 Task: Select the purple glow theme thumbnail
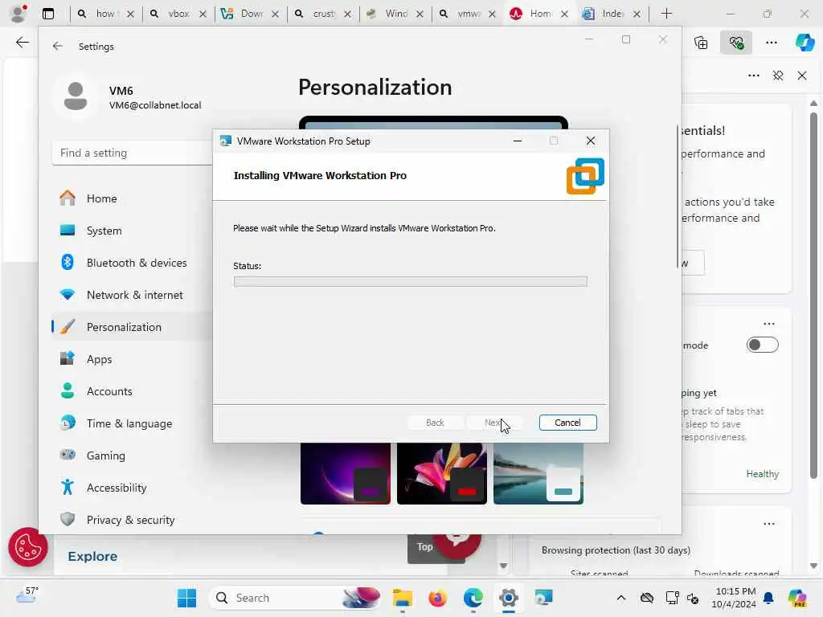346,473
